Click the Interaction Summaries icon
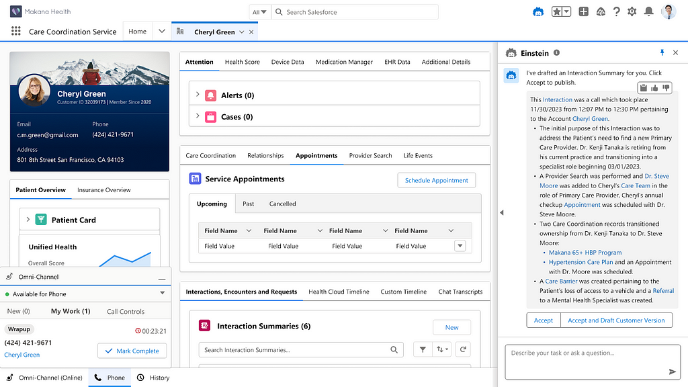 pyautogui.click(x=204, y=326)
